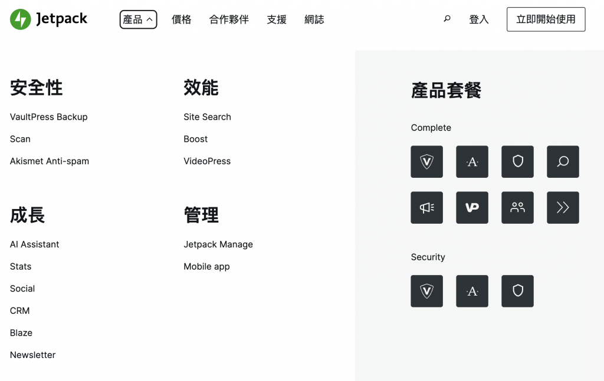Click the Boost double-chevron icon
This screenshot has height=381, width=604.
pos(563,208)
